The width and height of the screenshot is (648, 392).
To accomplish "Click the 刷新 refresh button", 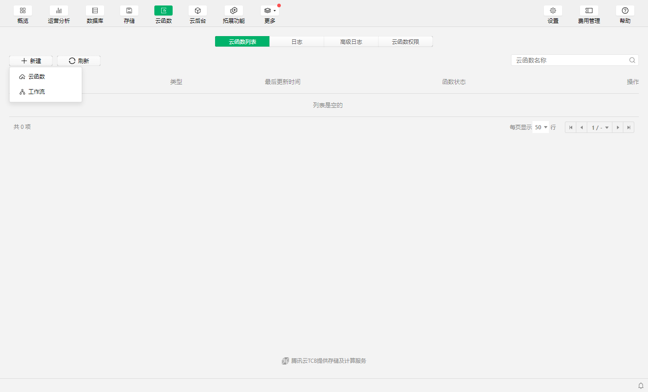I will coord(79,61).
